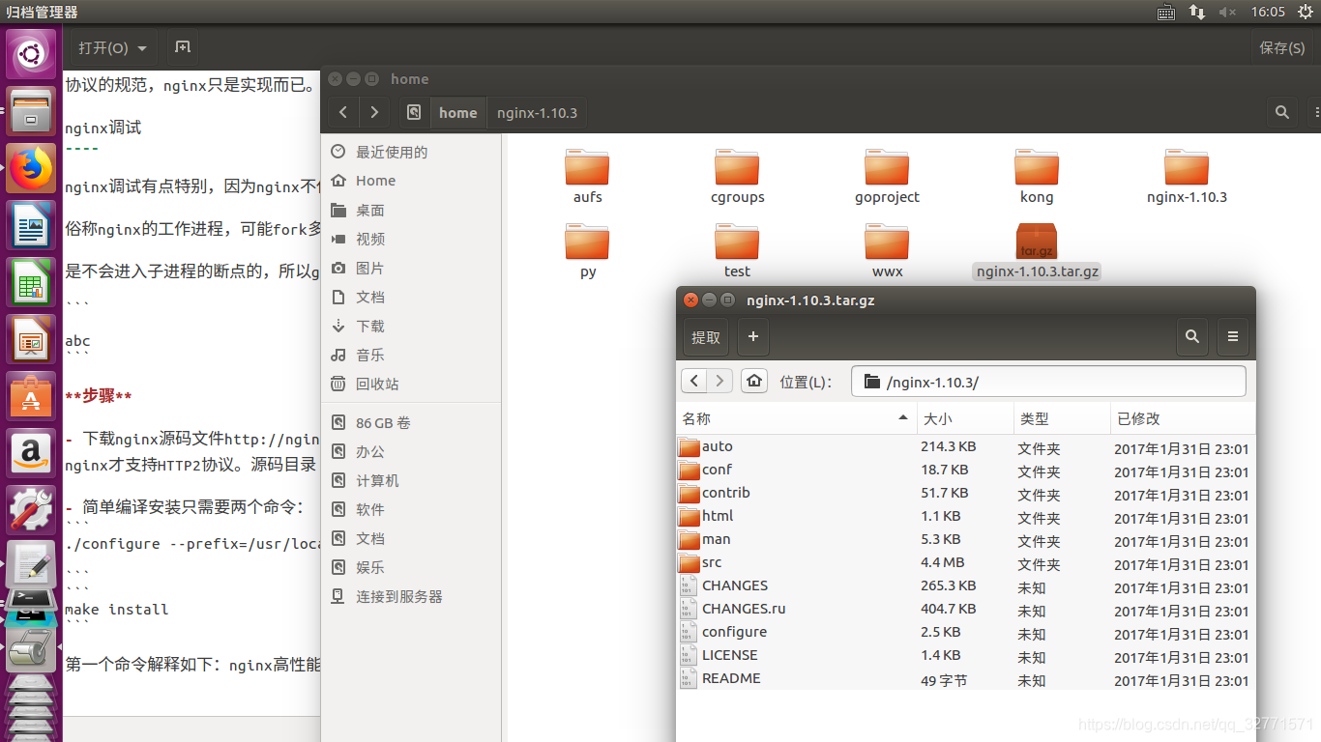The height and width of the screenshot is (742, 1321).
Task: Select the aufs folder
Action: pos(587,176)
